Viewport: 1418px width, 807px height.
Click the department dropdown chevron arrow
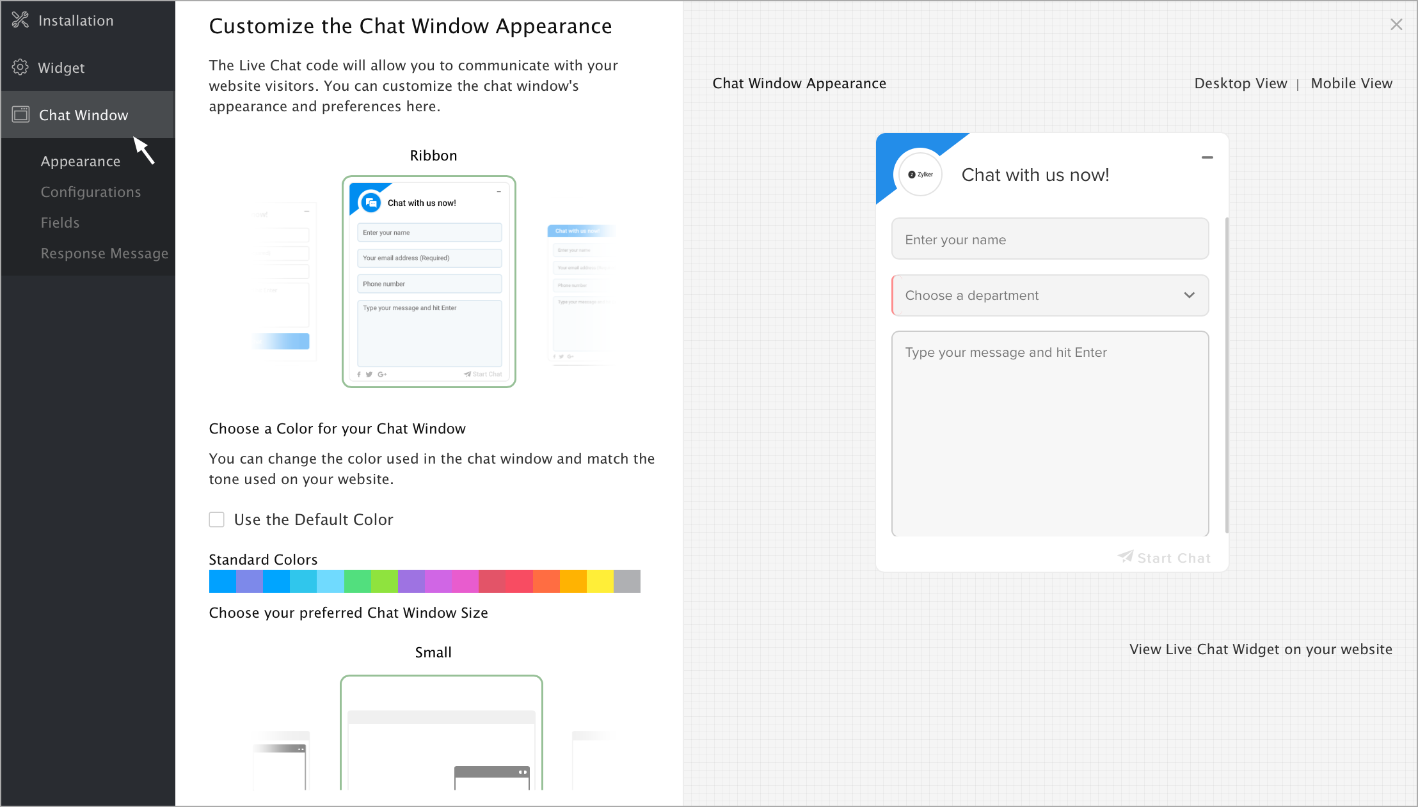pyautogui.click(x=1189, y=295)
